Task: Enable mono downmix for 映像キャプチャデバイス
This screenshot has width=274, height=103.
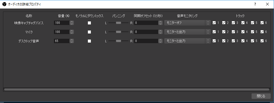Action: click(89, 23)
